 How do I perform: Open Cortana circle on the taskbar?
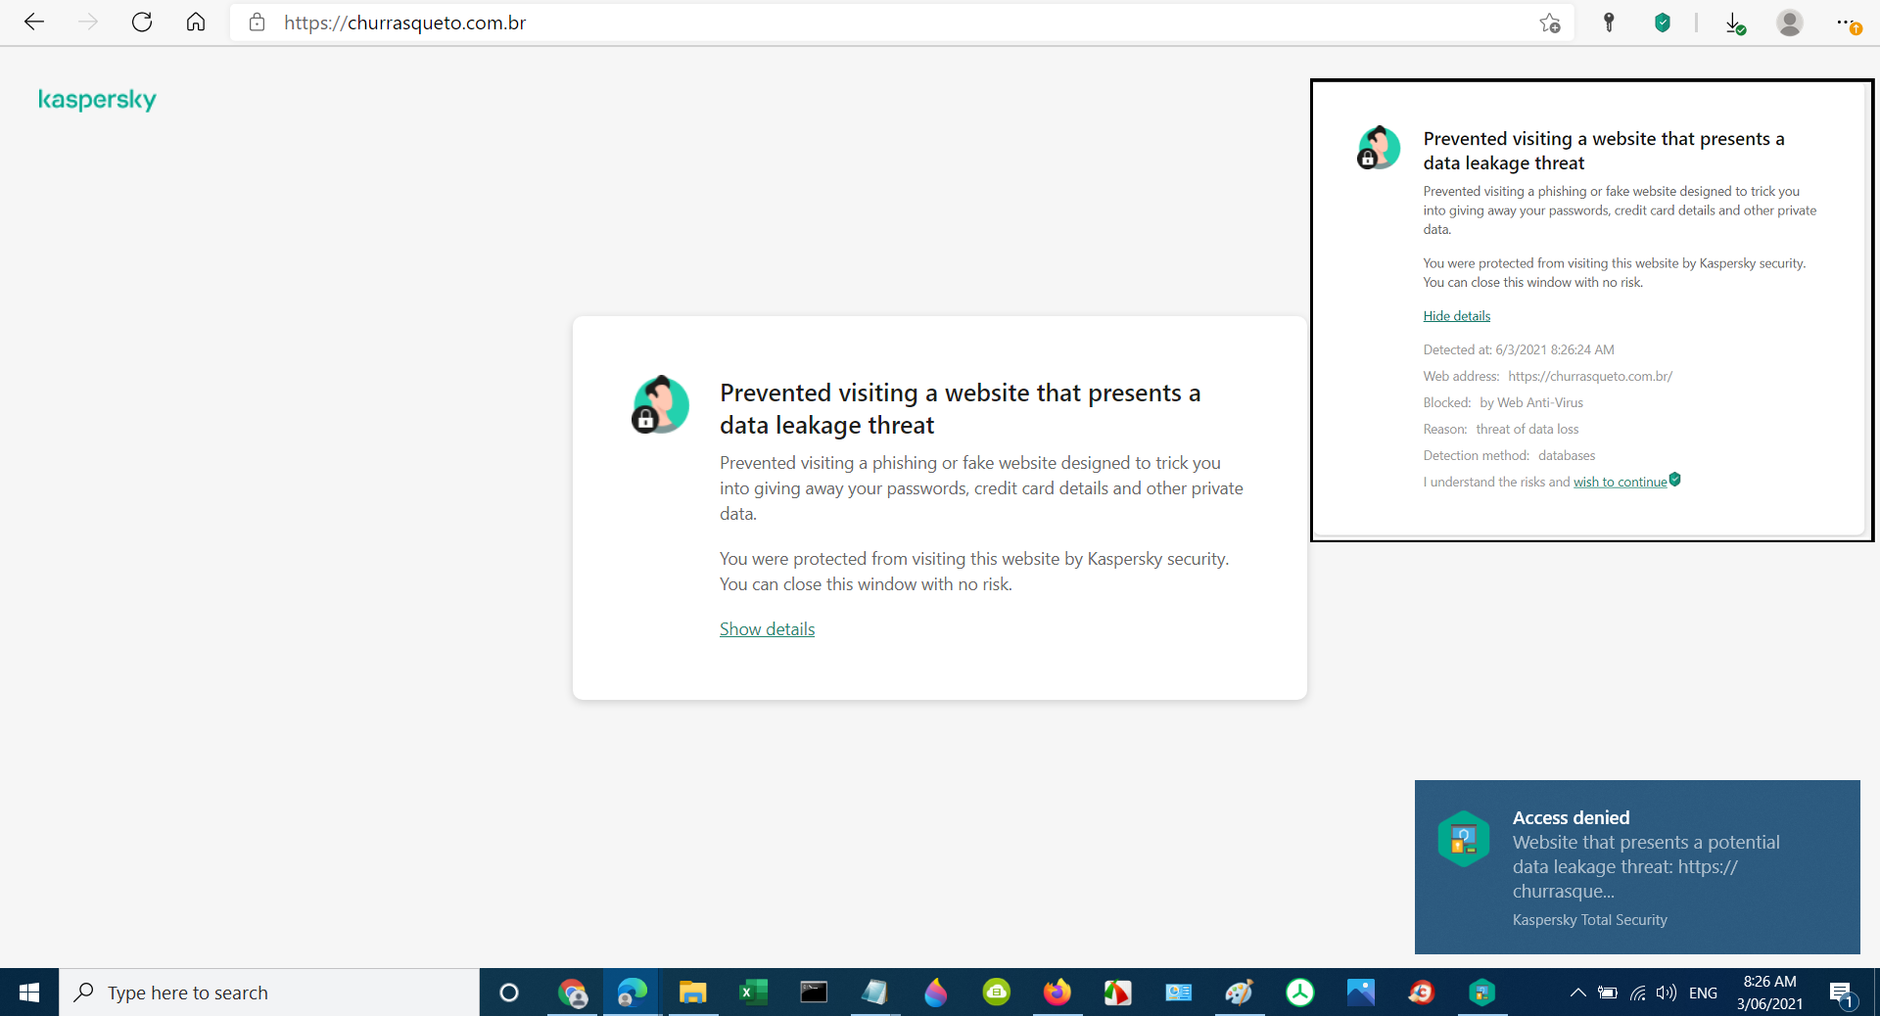[x=509, y=993]
